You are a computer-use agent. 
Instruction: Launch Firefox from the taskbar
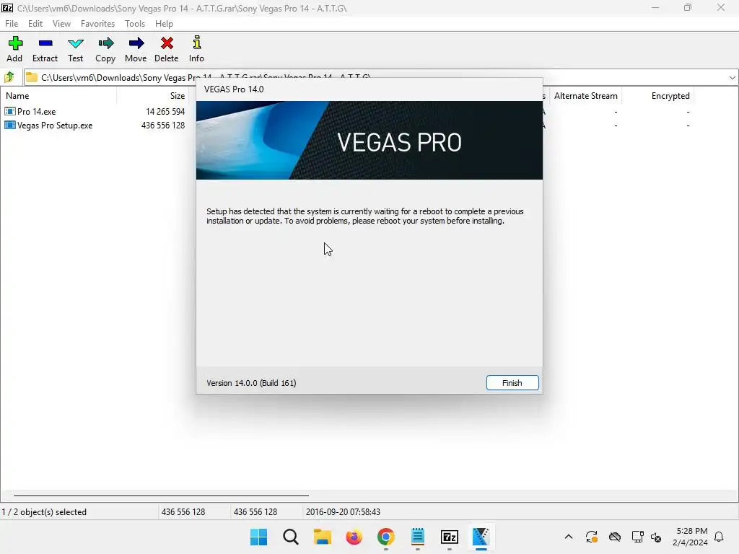click(354, 537)
